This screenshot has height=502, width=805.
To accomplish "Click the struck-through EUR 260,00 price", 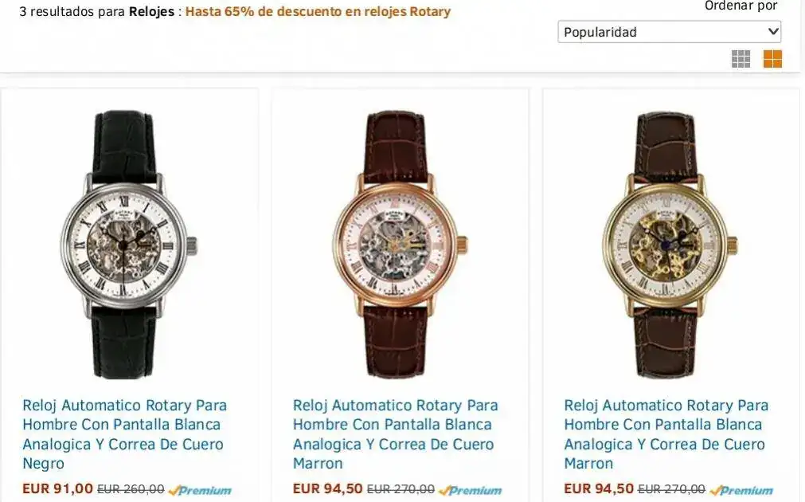I will (x=131, y=489).
